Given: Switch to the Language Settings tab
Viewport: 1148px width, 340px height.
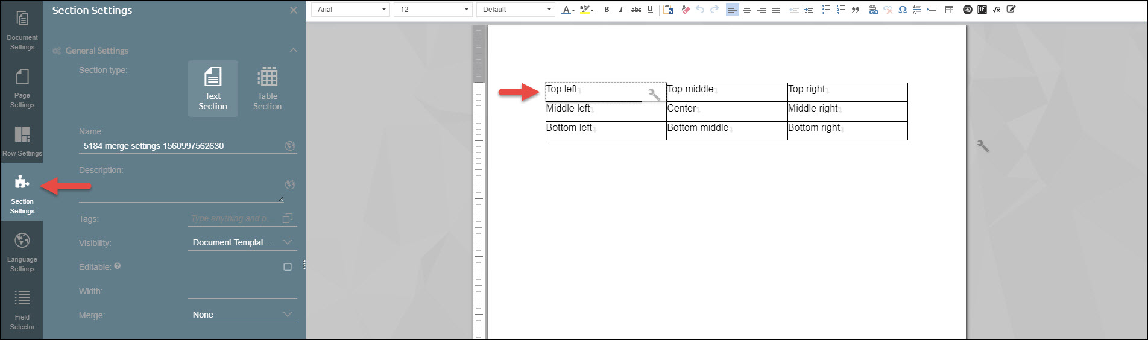Looking at the screenshot, I should coord(22,252).
